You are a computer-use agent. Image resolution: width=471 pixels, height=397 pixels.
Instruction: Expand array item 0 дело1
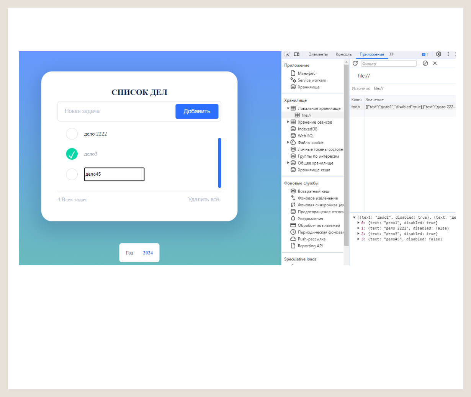tap(358, 223)
